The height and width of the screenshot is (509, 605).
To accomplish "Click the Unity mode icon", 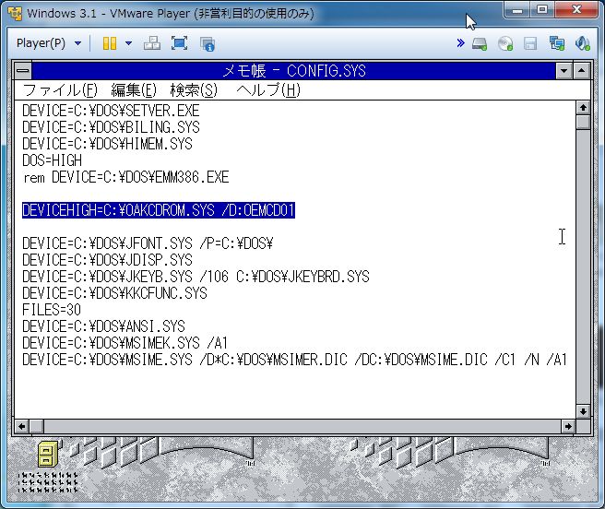I will click(208, 43).
